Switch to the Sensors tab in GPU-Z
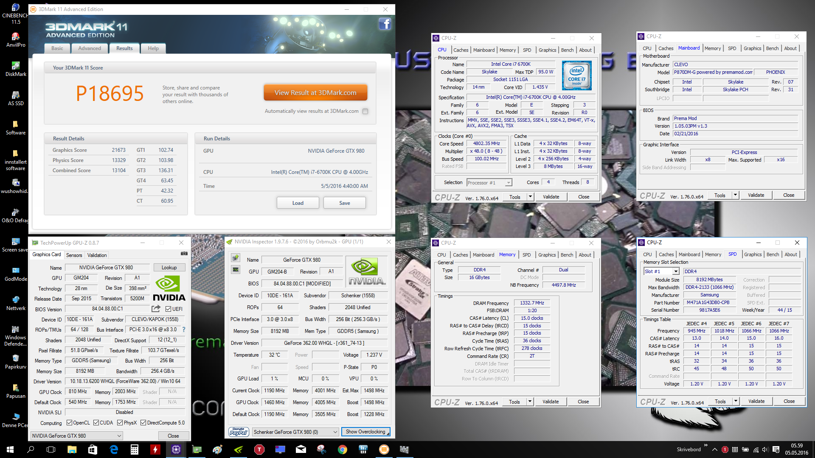815x458 pixels. pos(74,255)
